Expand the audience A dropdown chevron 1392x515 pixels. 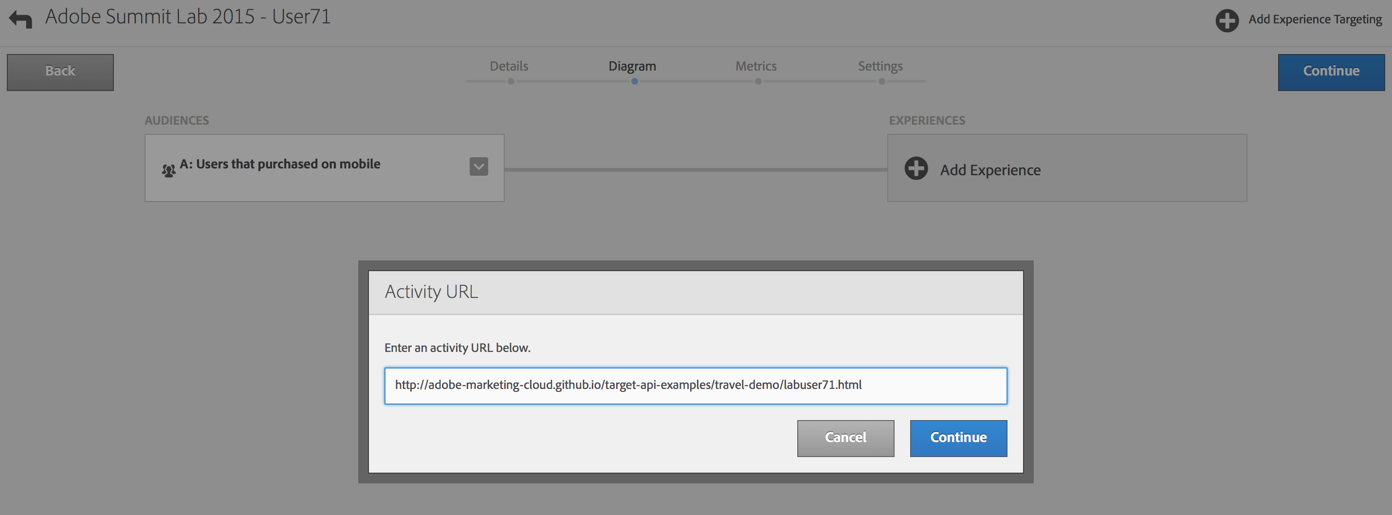tap(478, 166)
